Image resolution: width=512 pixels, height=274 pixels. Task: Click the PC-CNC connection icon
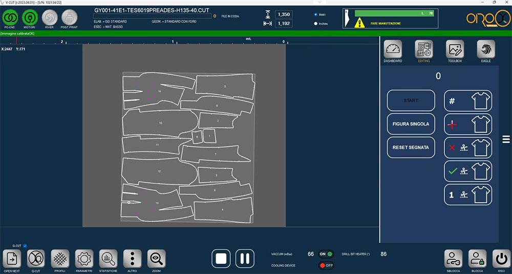[x=10, y=17]
